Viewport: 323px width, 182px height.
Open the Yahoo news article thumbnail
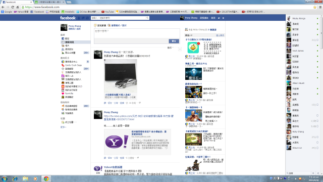tap(117, 142)
